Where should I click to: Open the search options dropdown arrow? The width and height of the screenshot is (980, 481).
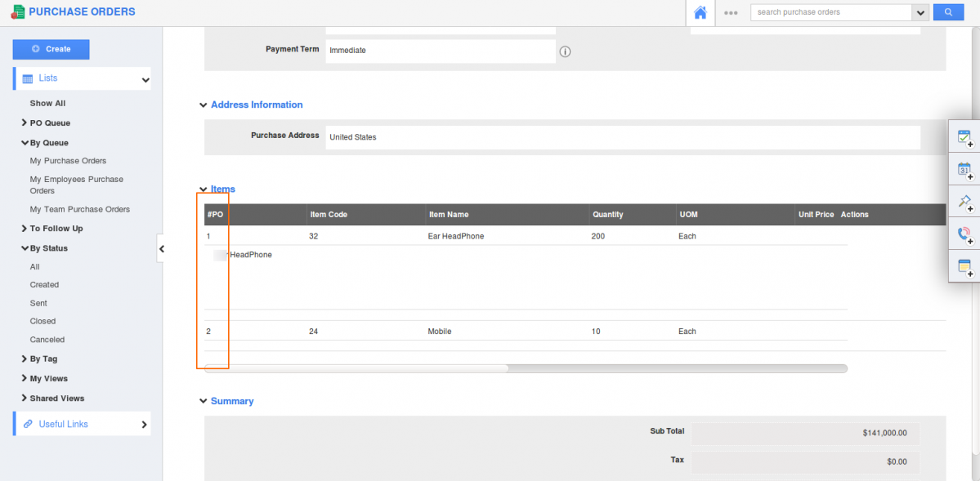(x=921, y=12)
